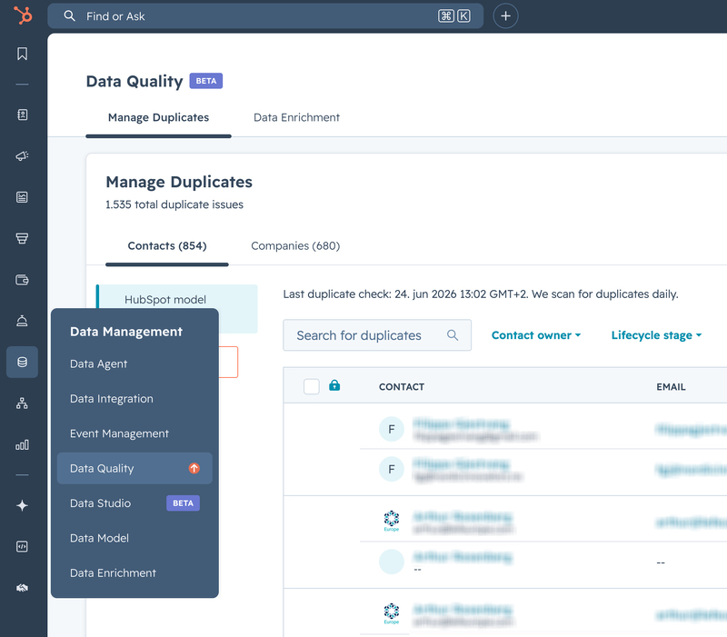The image size is (727, 637).
Task: Open the Content sidebar icon
Action: [22, 197]
